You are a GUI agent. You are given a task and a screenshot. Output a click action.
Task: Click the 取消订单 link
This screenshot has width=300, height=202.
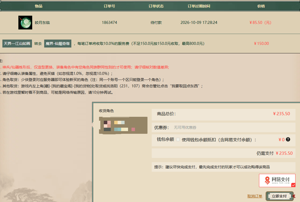(x=255, y=196)
